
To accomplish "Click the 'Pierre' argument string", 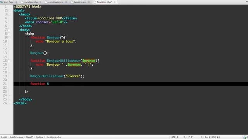I will 73,76.
